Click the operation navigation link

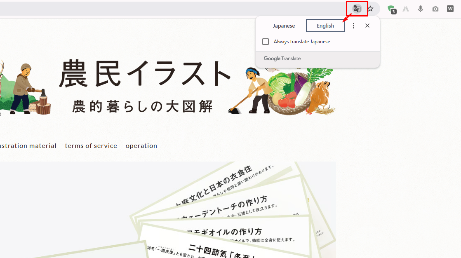coord(141,145)
